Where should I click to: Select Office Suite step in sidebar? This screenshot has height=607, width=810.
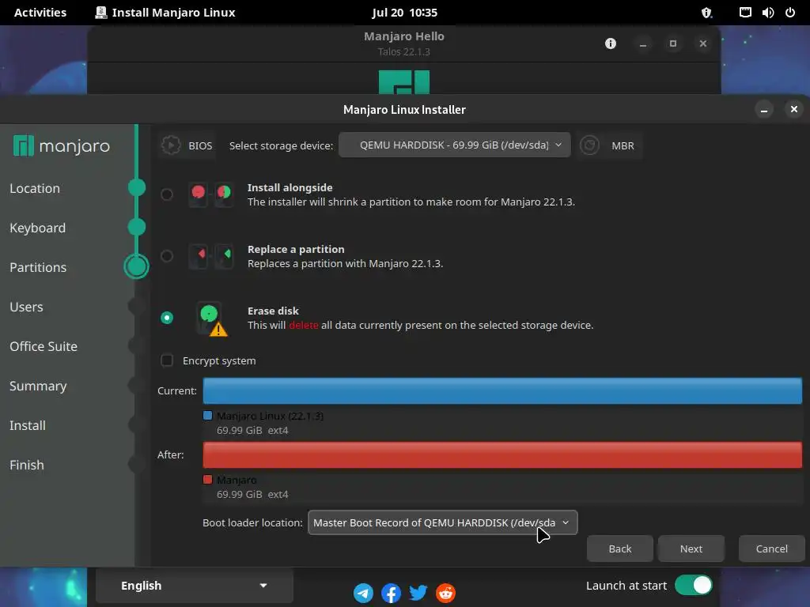coord(44,346)
